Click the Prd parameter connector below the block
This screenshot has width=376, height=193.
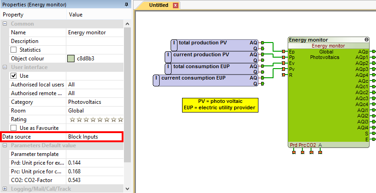(293, 152)
